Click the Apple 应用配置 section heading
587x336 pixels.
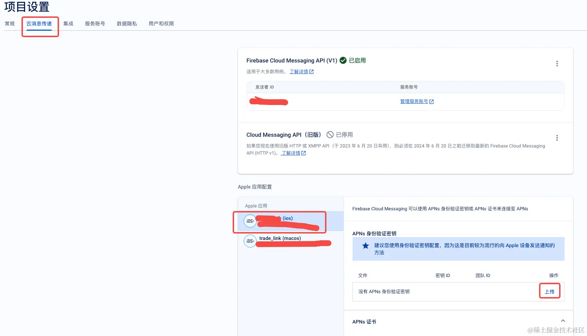point(255,187)
